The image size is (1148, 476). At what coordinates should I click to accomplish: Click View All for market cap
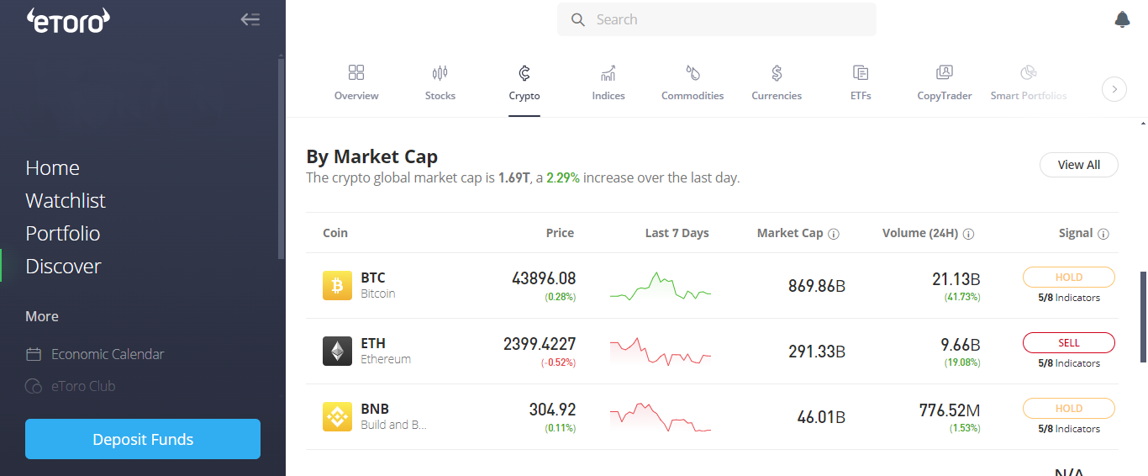point(1078,165)
